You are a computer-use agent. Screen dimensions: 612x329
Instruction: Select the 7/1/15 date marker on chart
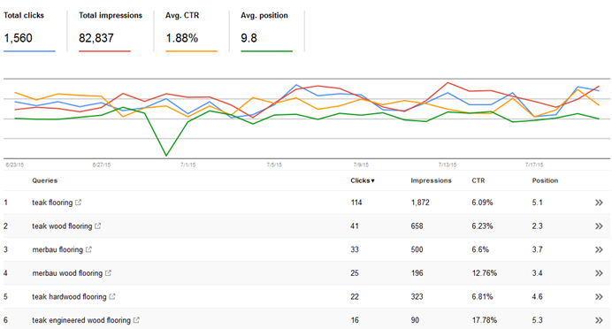pos(187,164)
